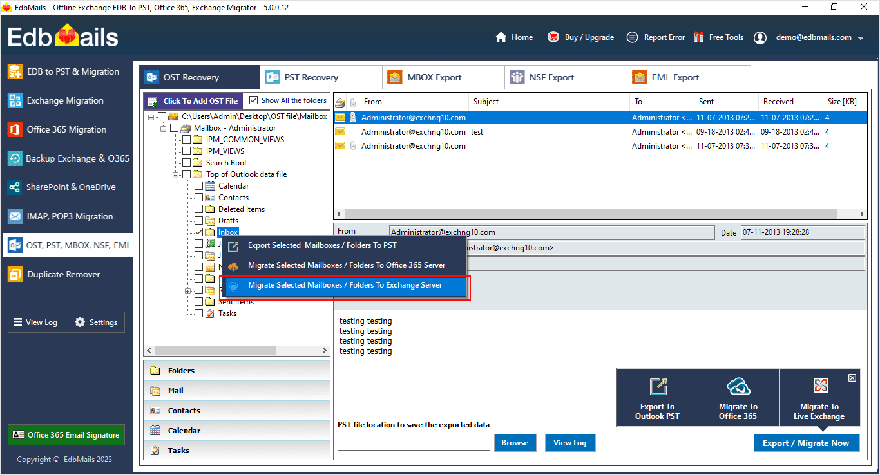Click the Home house icon in header
880x475 pixels.
coord(501,37)
